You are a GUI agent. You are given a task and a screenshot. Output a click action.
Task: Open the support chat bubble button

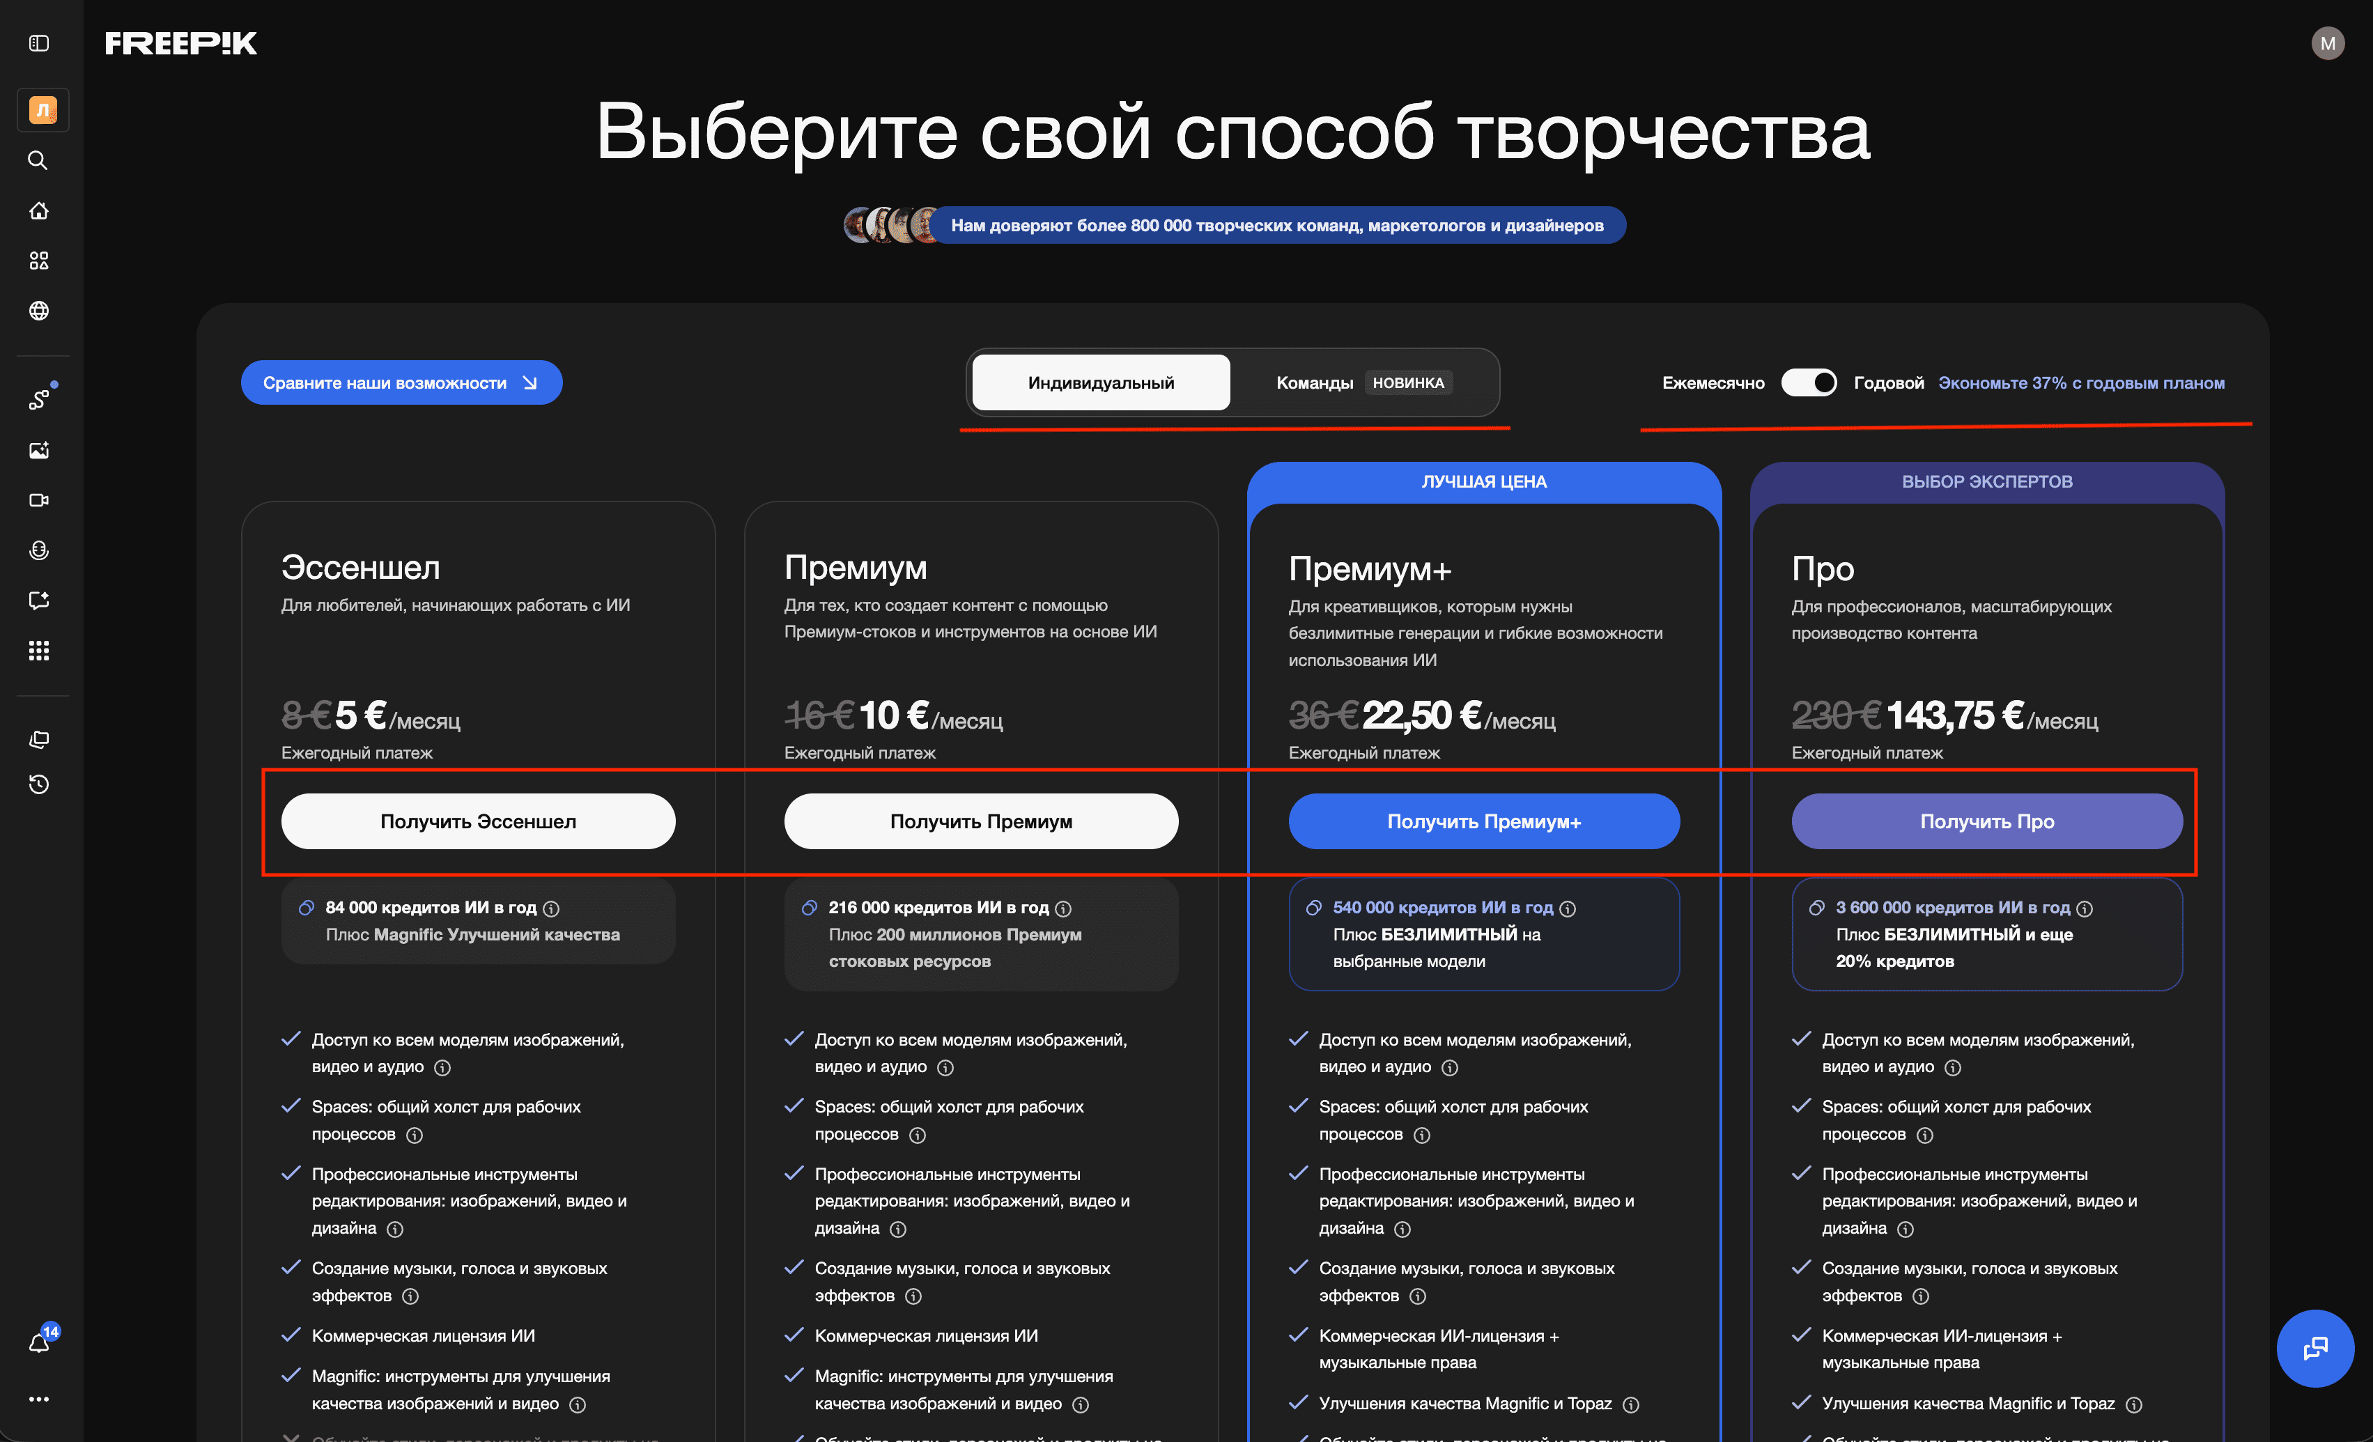click(x=2314, y=1347)
